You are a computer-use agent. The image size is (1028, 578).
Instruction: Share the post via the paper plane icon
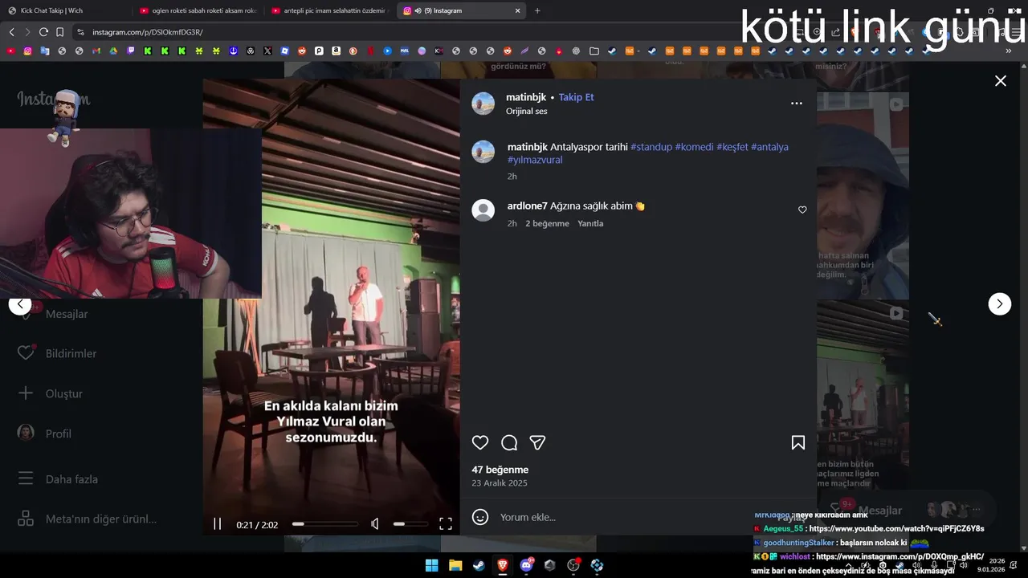(538, 442)
